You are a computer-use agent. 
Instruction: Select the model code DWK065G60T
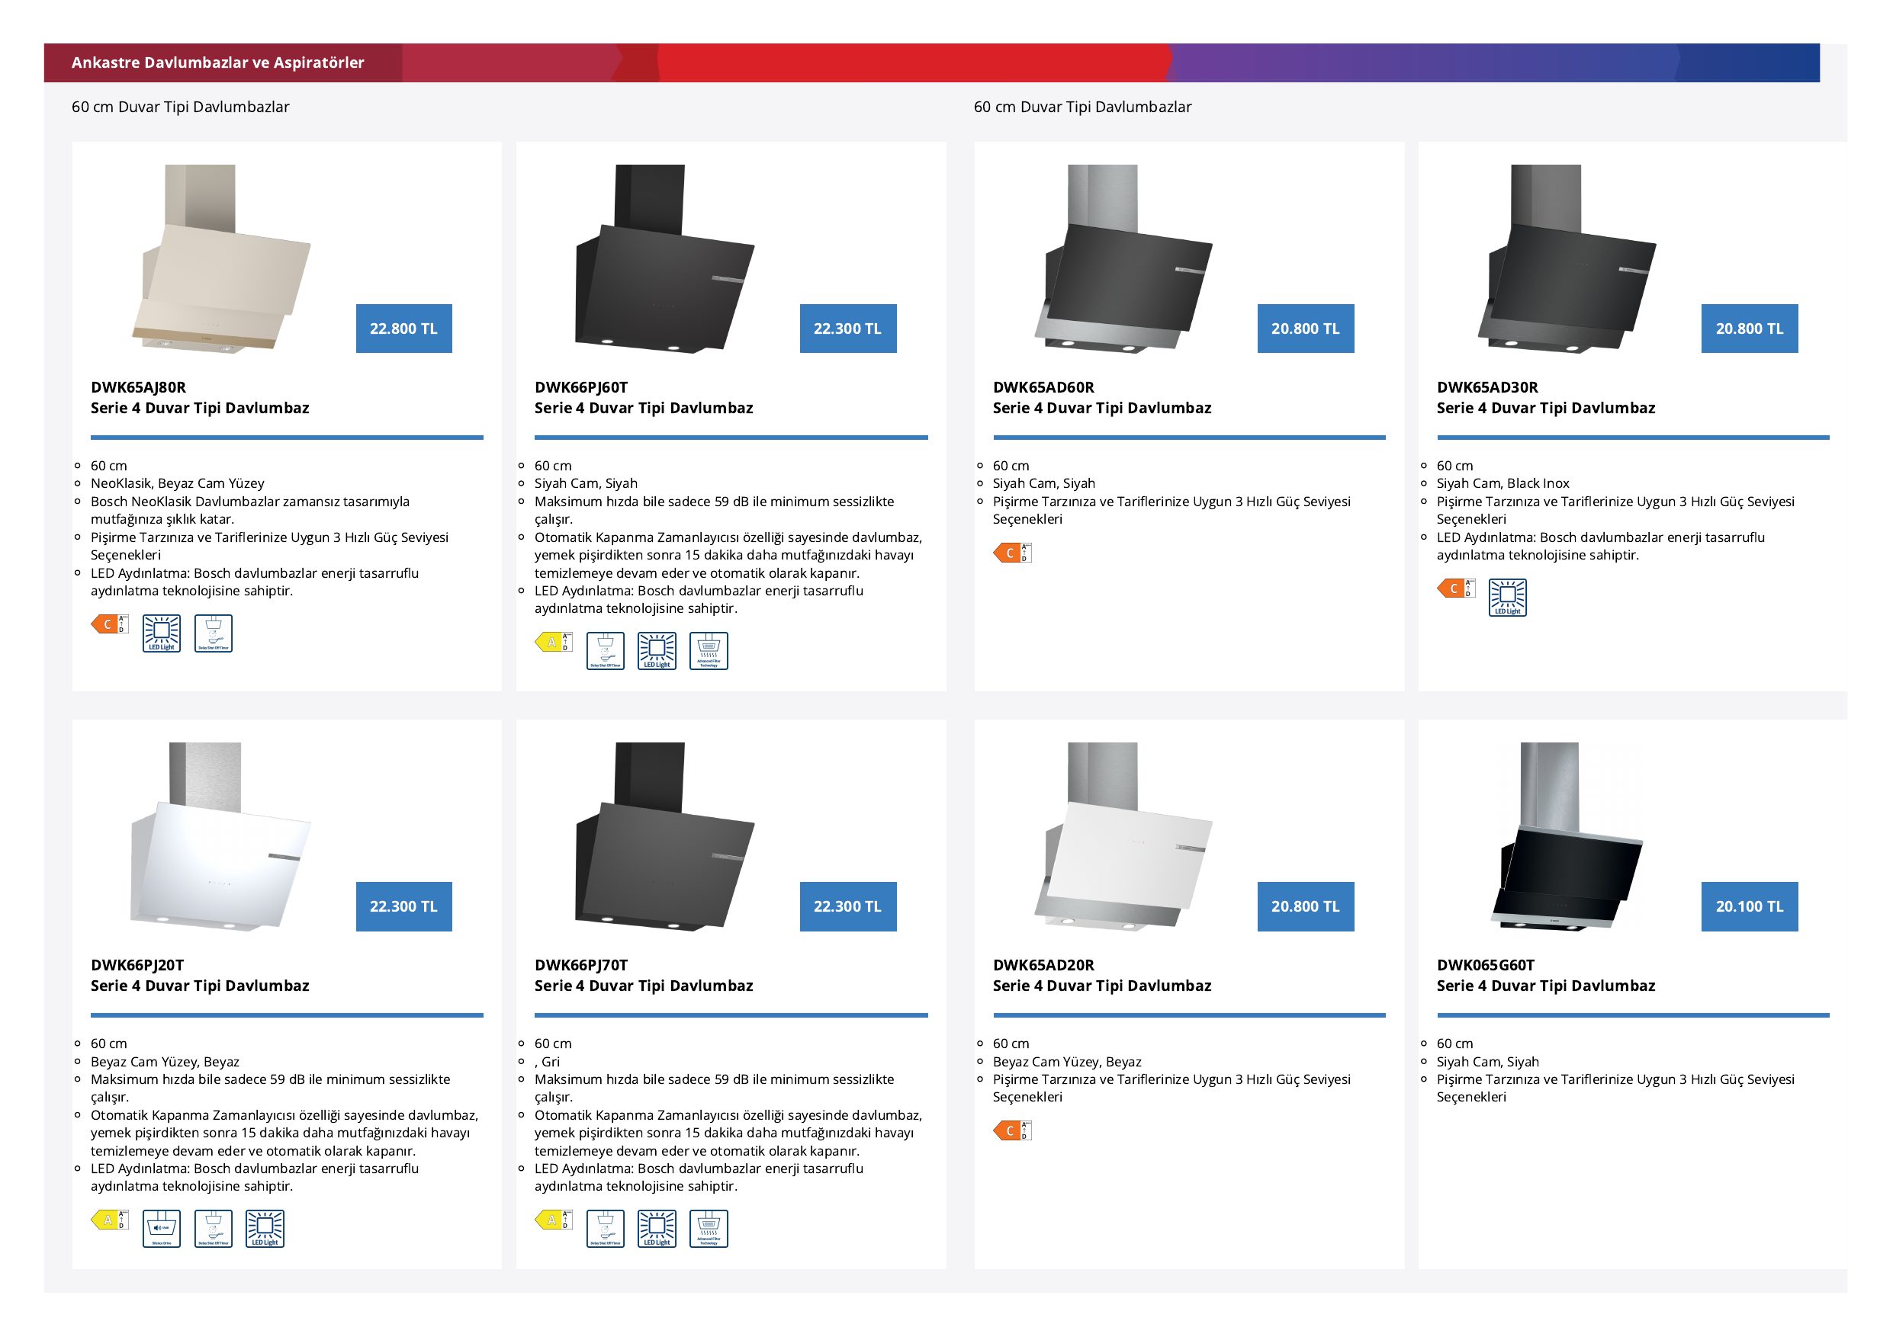(1486, 966)
